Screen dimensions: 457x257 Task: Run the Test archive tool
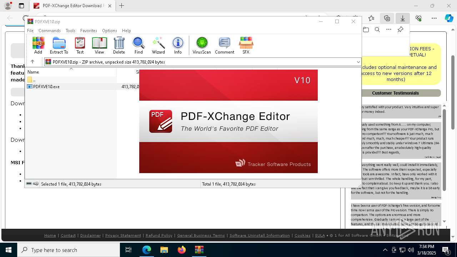click(80, 45)
